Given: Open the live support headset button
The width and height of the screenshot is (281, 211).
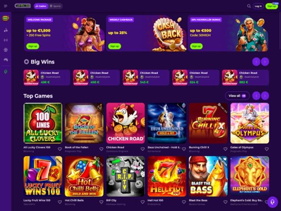Looking at the screenshot, I should click(x=273, y=202).
